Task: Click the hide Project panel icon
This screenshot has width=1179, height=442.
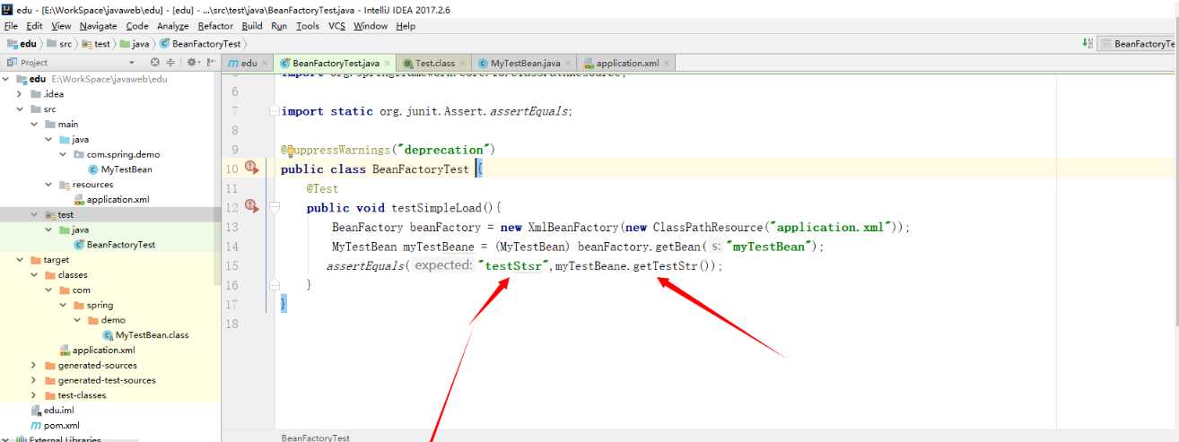Action: pyautogui.click(x=212, y=63)
